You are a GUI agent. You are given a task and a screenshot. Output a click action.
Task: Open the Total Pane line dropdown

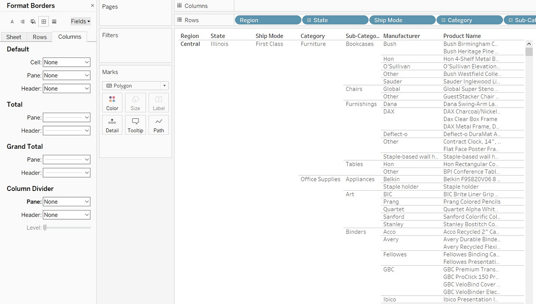click(67, 117)
